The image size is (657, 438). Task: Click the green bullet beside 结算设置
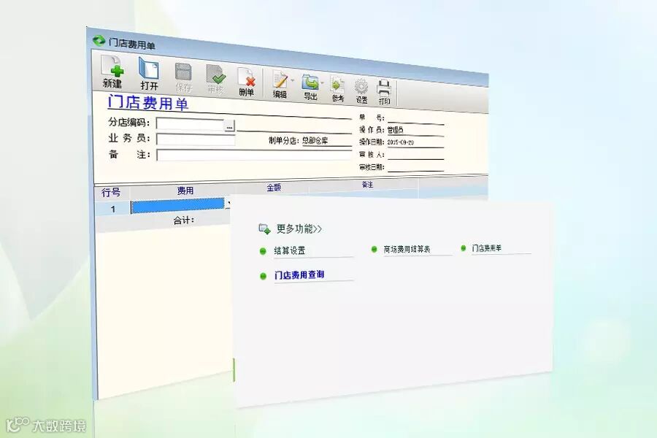tap(263, 251)
